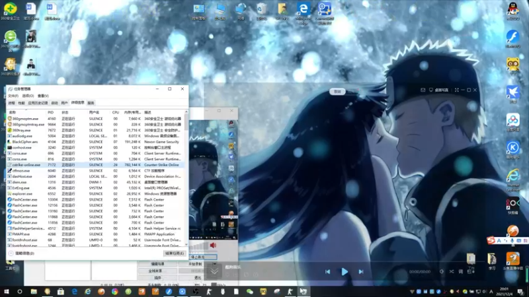This screenshot has width=529, height=297.
Task: Select the FlashHelperService process row
Action: pyautogui.click(x=96, y=228)
